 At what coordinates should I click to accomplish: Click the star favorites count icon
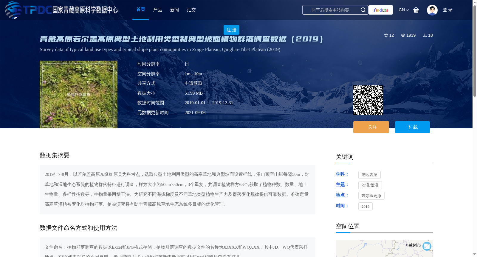click(x=386, y=35)
